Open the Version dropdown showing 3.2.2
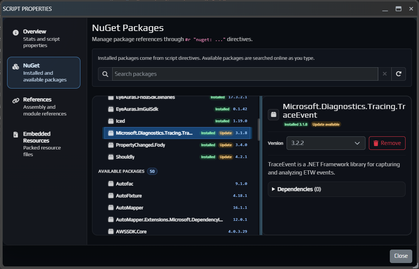Image resolution: width=419 pixels, height=269 pixels. click(x=325, y=143)
